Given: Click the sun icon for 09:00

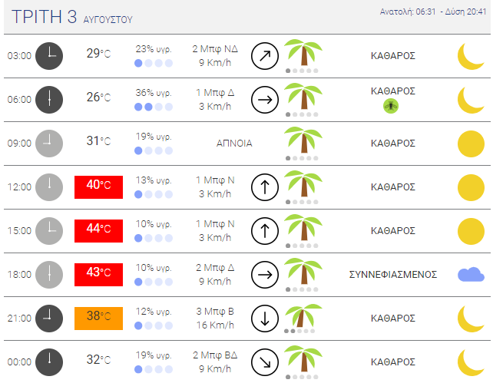Looking at the screenshot, I should [471, 144].
